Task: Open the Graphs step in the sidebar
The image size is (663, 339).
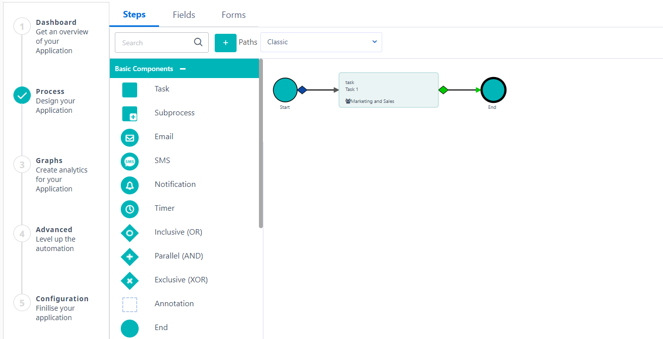Action: [50, 160]
